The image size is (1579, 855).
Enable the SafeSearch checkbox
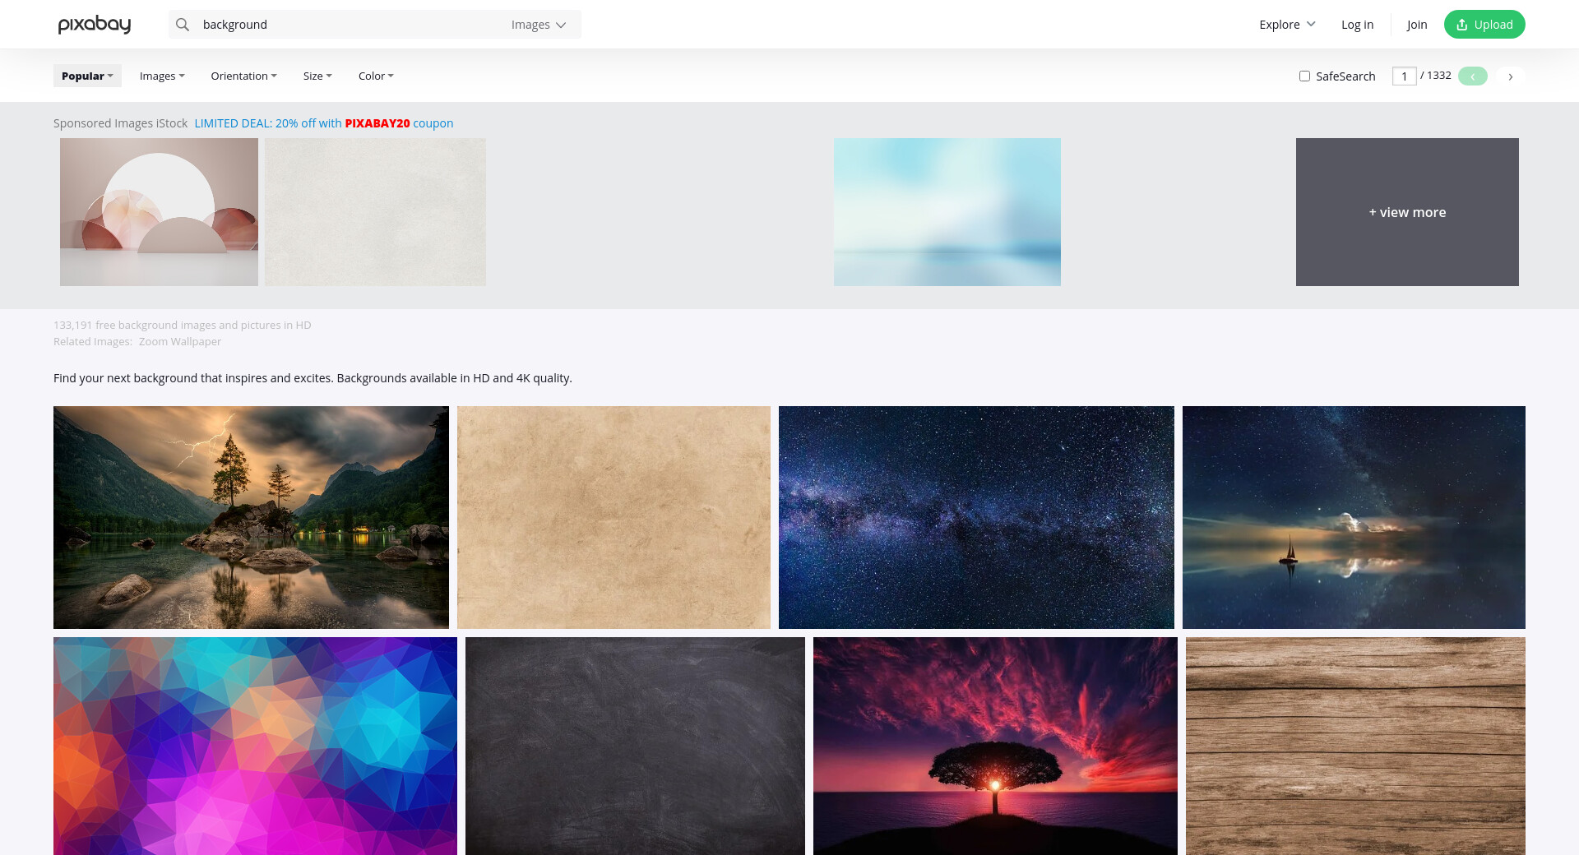1304,76
